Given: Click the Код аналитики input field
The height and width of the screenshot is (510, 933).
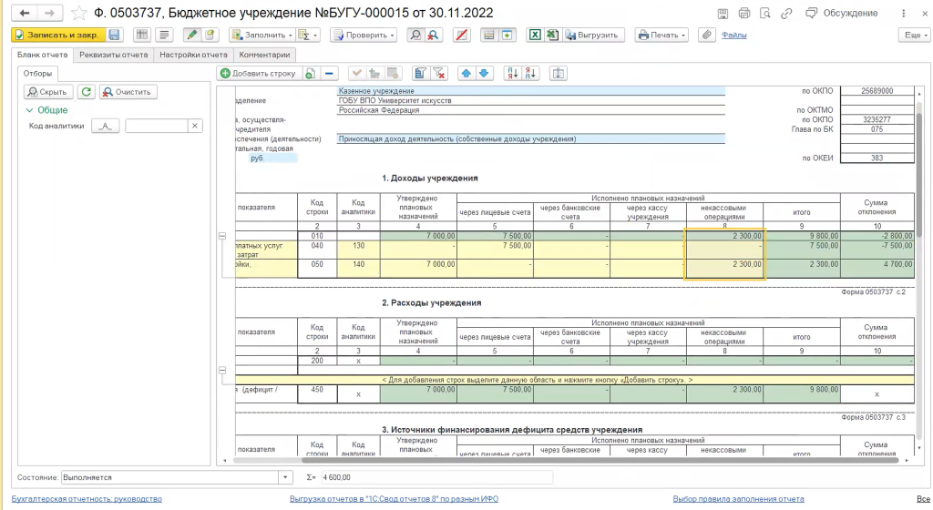Looking at the screenshot, I should (x=156, y=126).
